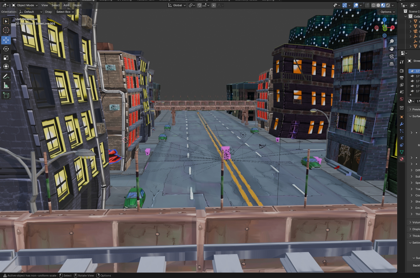
Task: Click the Options button in viewport
Action: click(x=388, y=12)
